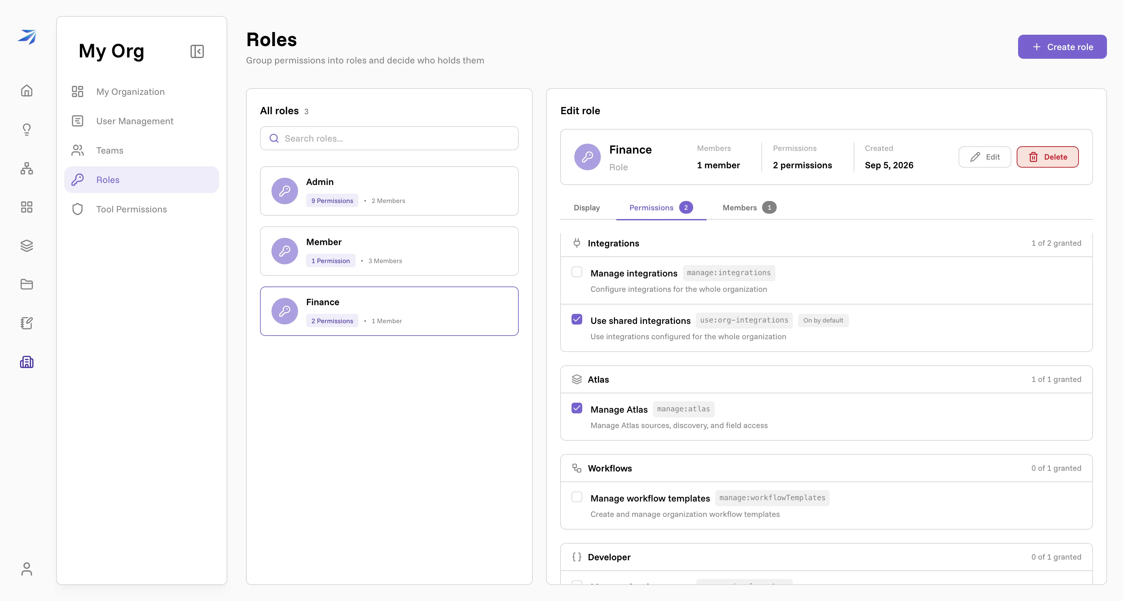Click the User Management list icon
This screenshot has height=601, width=1123.
[78, 121]
